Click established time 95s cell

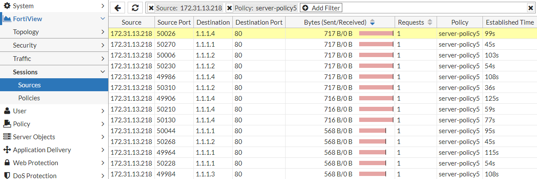(510, 131)
